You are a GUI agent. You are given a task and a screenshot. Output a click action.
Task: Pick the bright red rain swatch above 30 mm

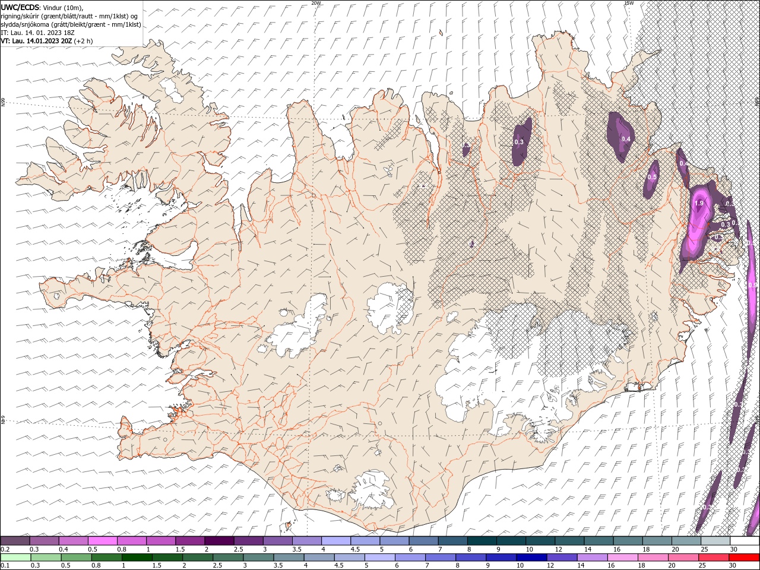point(745,558)
